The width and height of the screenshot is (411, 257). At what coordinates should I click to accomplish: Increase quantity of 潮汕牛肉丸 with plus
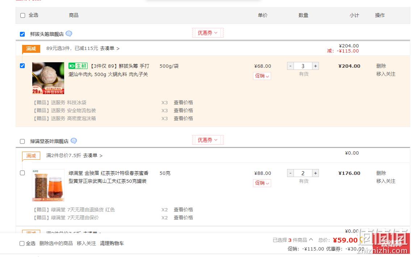point(315,66)
